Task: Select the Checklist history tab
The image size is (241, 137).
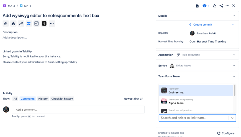Action: [x=62, y=99]
